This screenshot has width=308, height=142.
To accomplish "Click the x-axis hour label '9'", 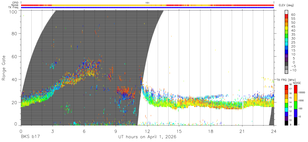I will [x=116, y=131].
